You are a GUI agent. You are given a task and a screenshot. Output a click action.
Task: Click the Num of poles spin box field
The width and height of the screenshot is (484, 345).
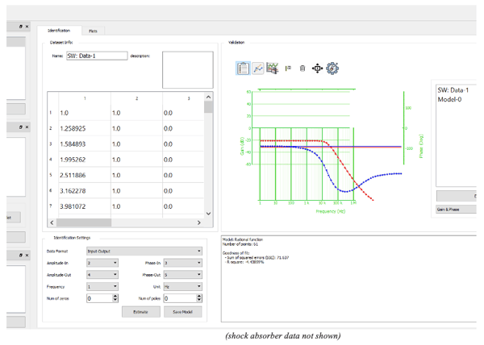pos(180,298)
